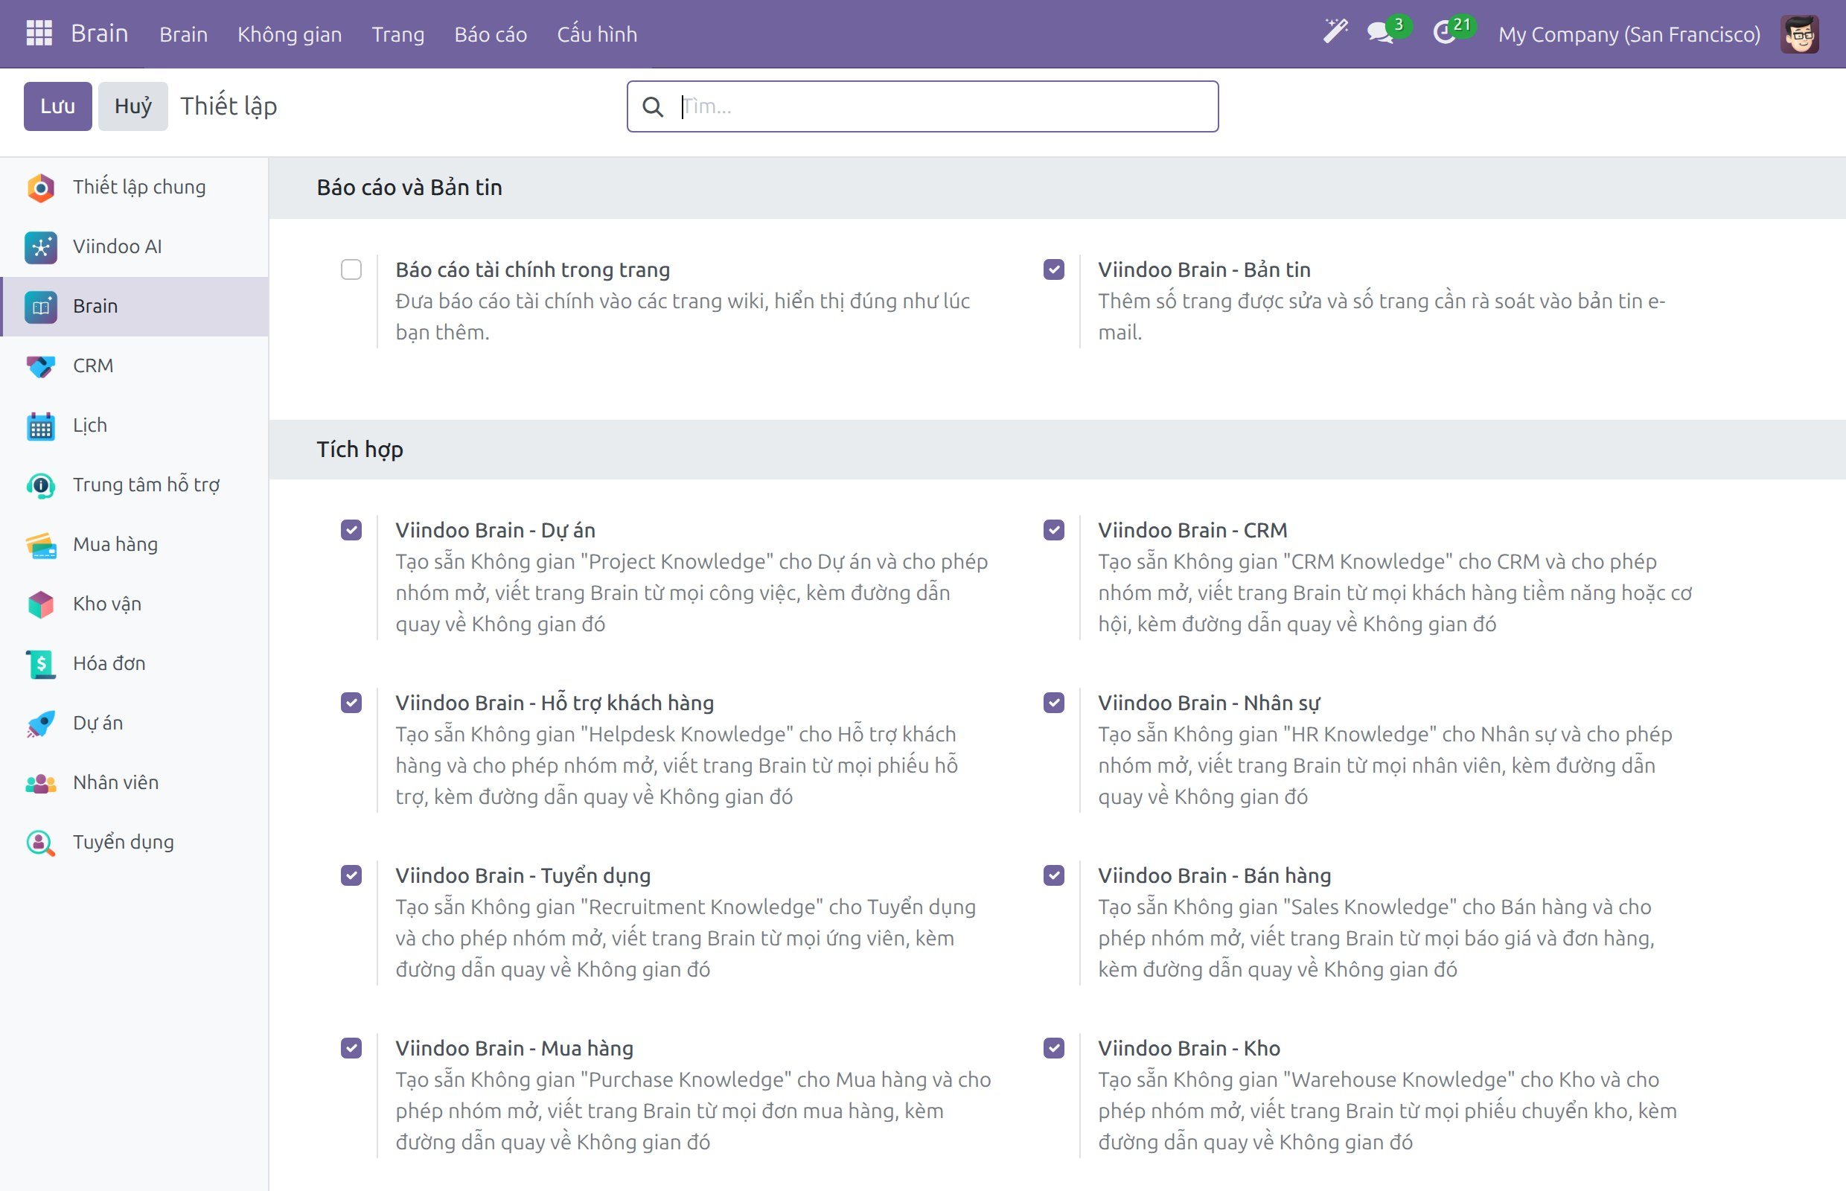Click the Huỷ discard button
This screenshot has width=1846, height=1191.
tap(133, 106)
